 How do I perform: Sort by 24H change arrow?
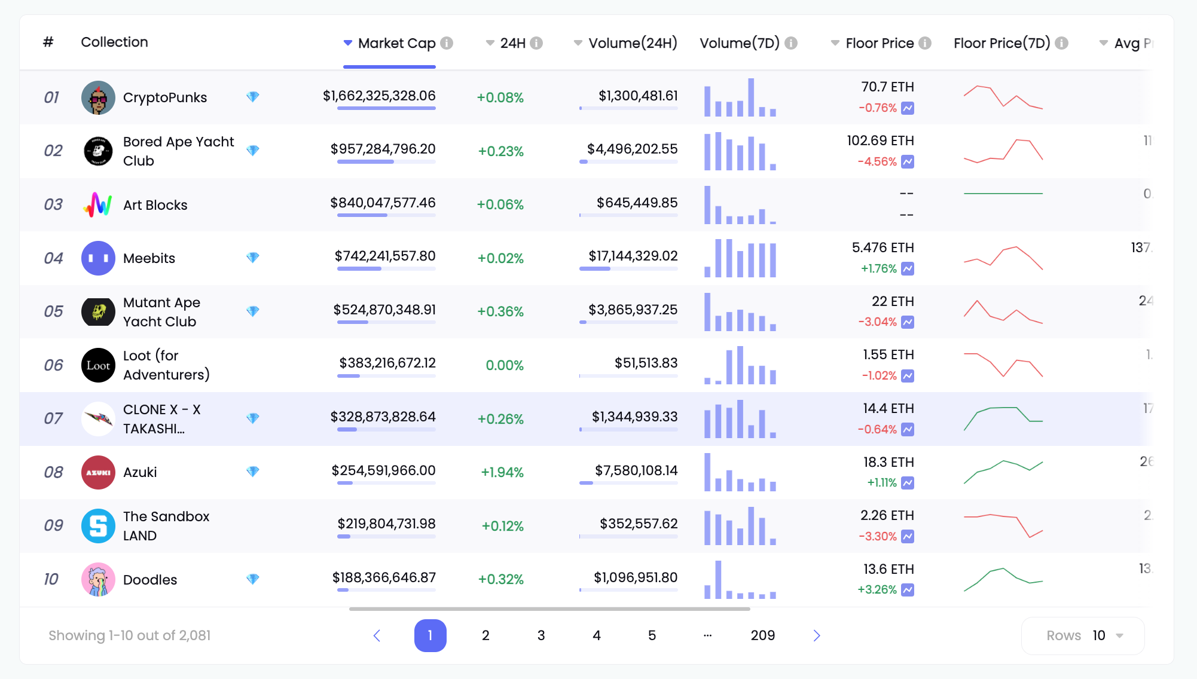click(x=490, y=43)
